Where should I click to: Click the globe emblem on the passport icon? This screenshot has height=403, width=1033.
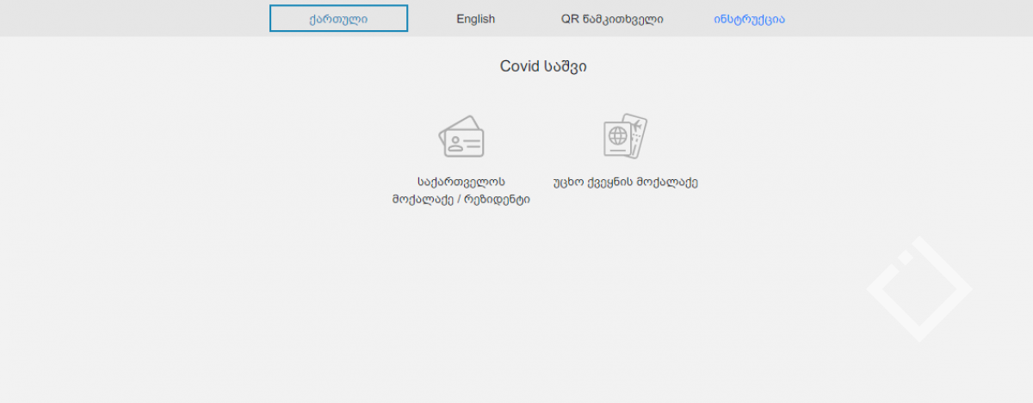617,136
